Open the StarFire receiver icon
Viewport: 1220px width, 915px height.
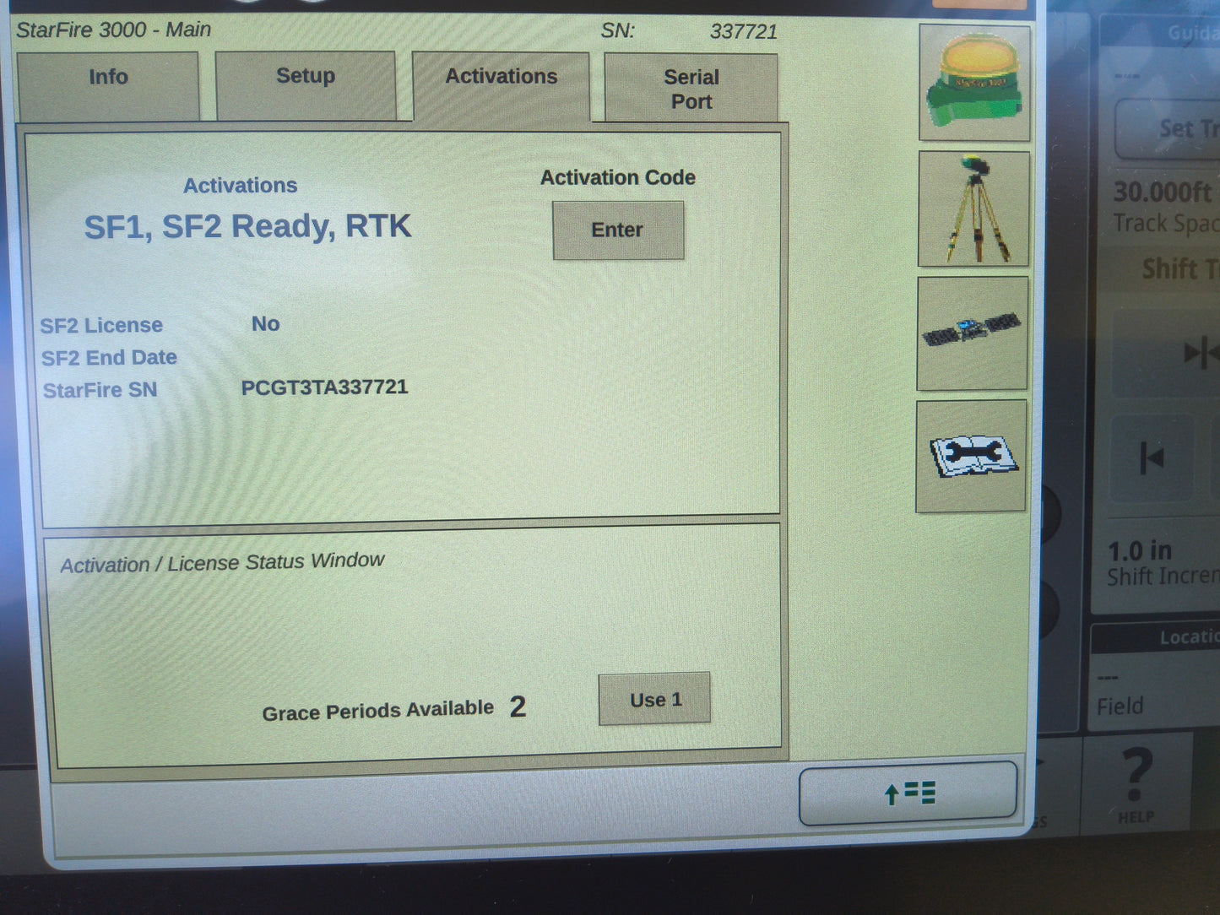click(974, 82)
